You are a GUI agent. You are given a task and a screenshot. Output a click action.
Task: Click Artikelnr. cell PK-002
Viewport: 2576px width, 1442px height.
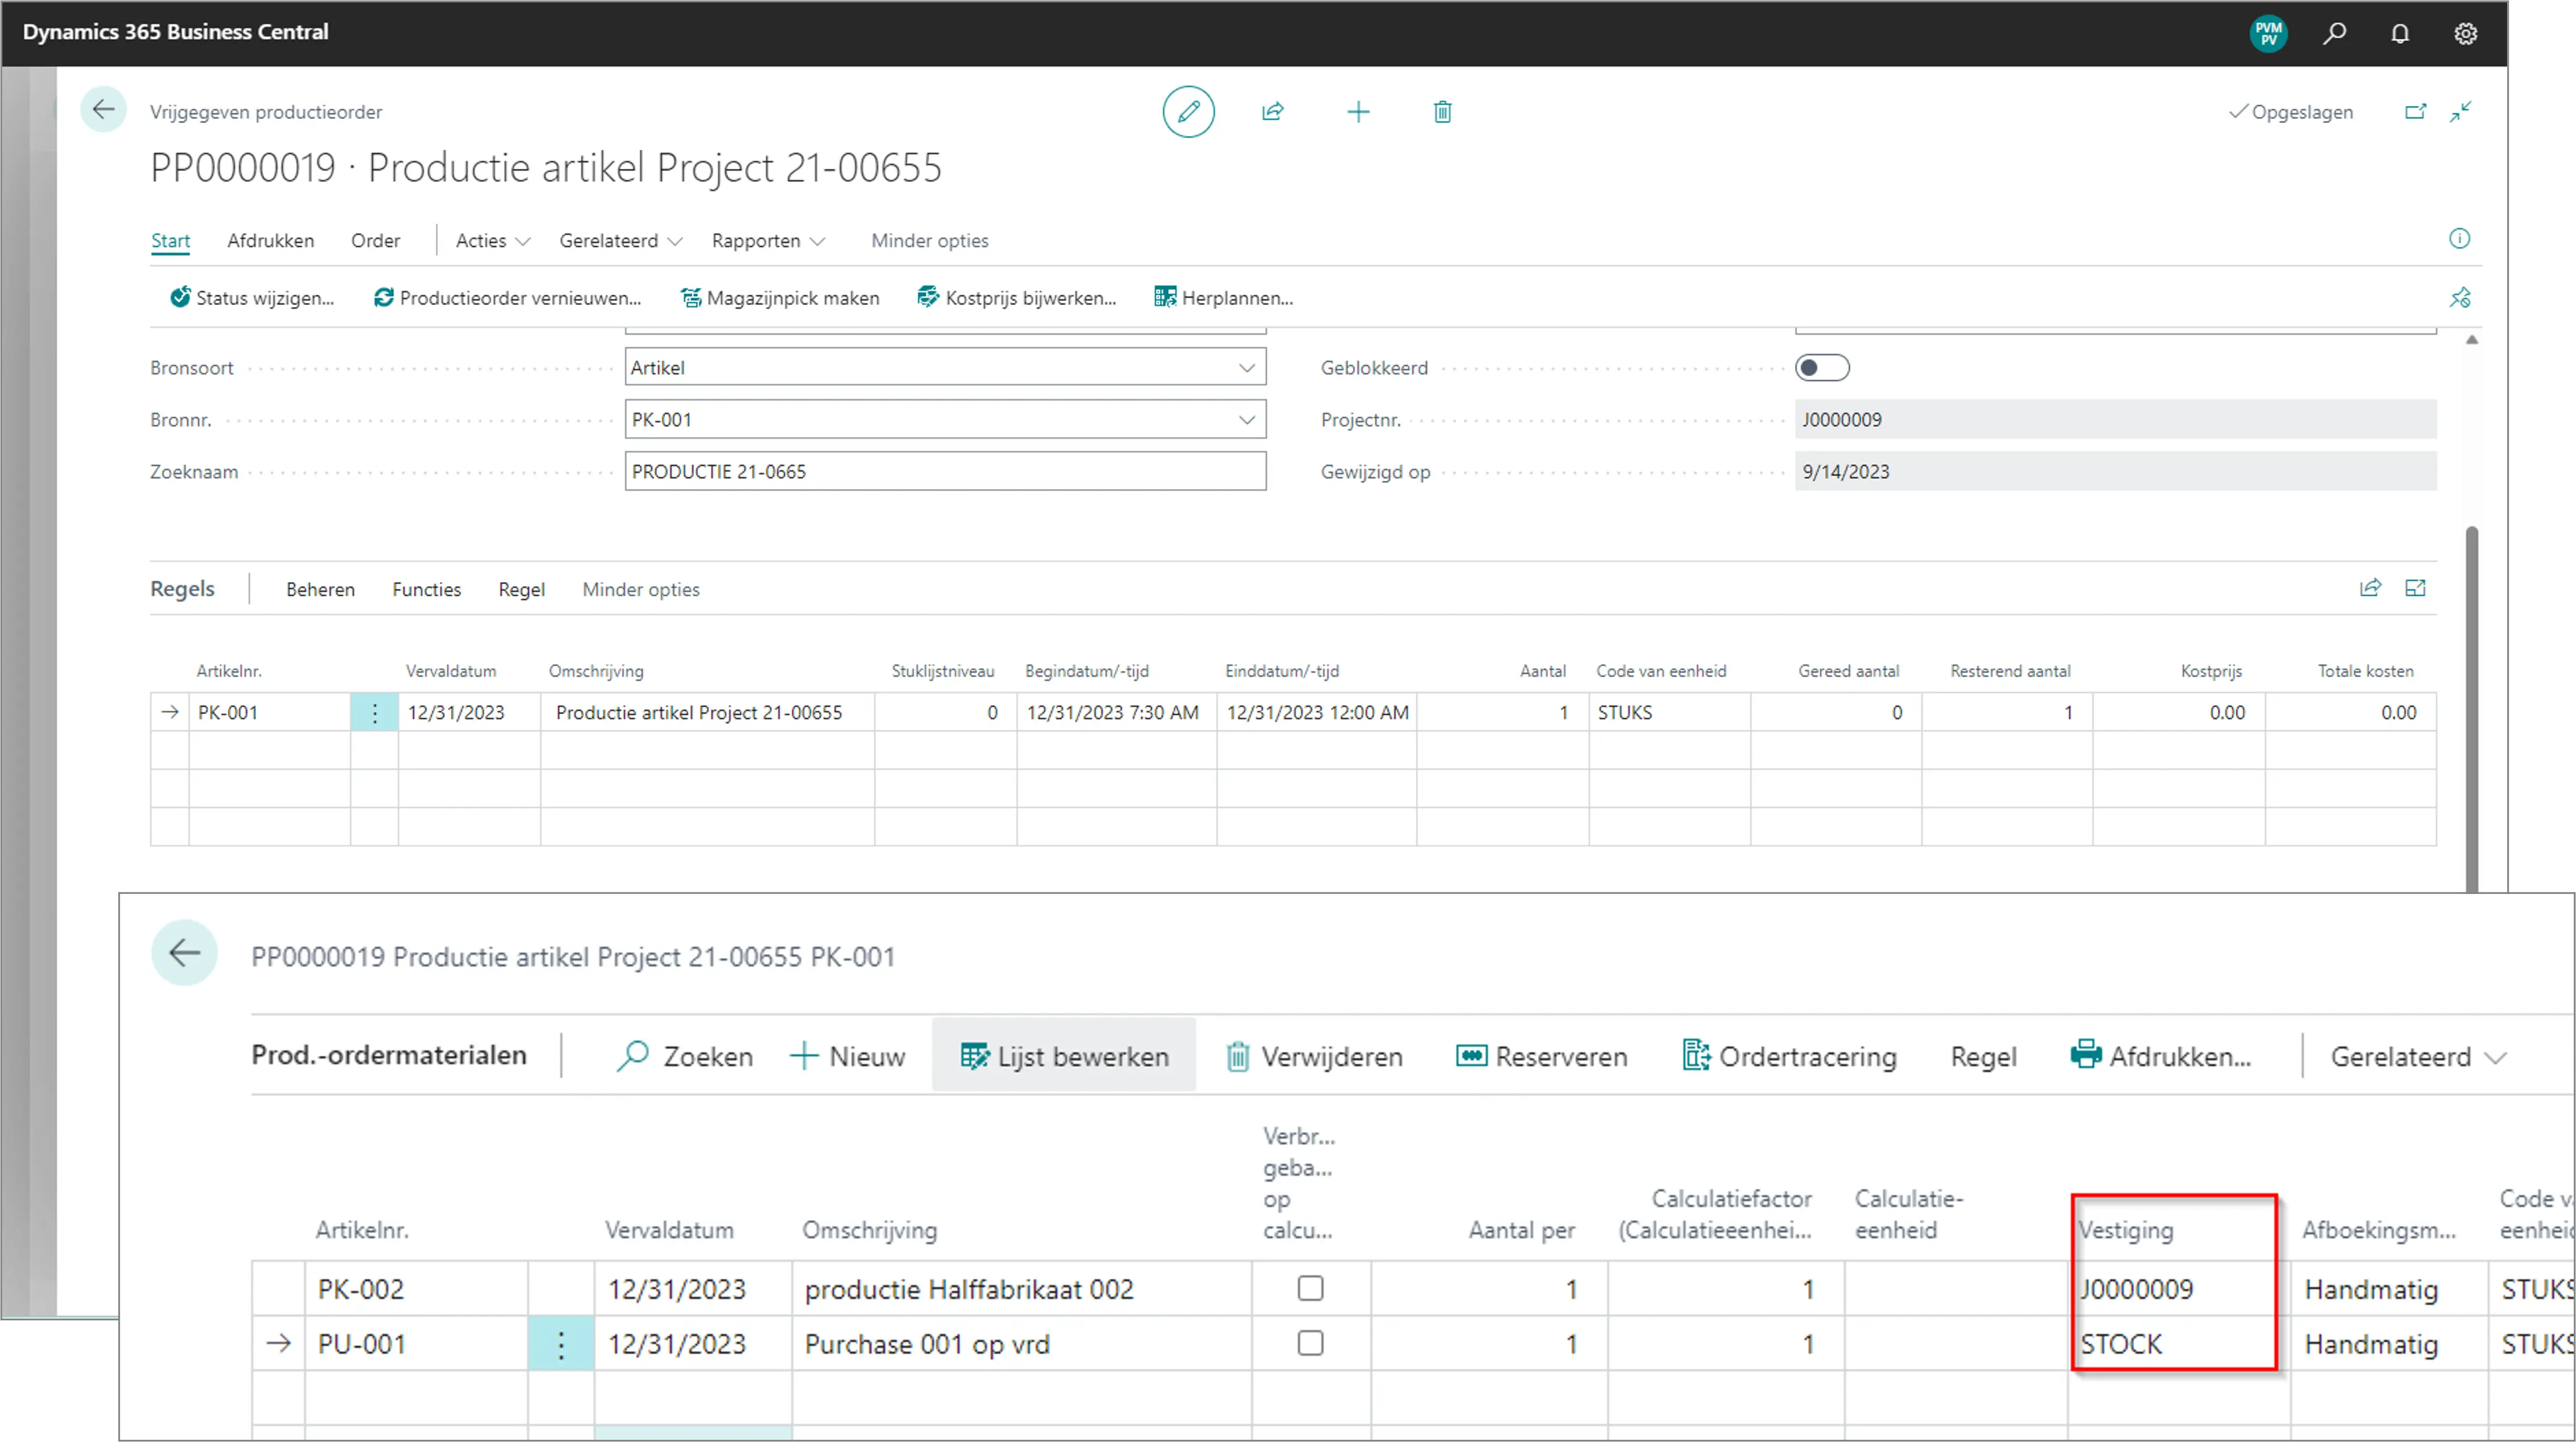[416, 1290]
